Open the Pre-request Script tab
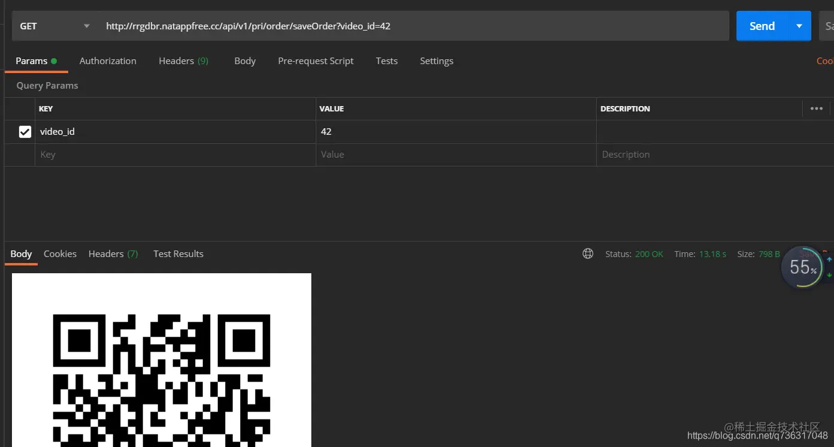834x447 pixels. [316, 61]
